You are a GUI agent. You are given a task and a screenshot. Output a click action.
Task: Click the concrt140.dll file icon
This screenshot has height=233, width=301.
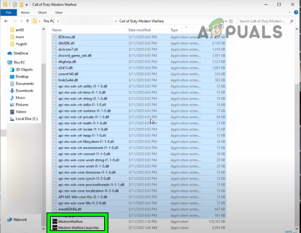55,74
